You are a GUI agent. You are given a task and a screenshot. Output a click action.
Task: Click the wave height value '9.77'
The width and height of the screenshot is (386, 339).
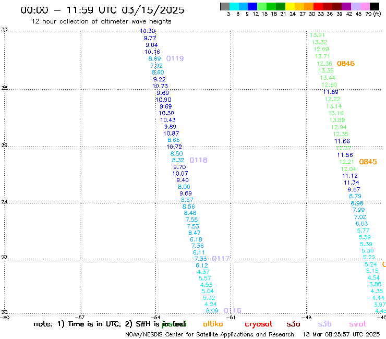tap(150, 38)
